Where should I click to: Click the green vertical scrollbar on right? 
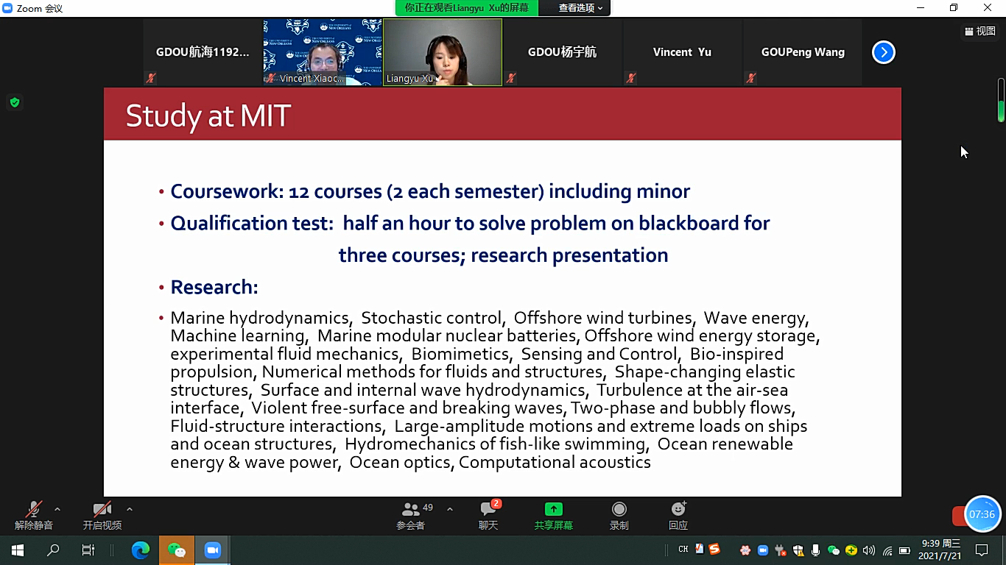tap(1001, 100)
